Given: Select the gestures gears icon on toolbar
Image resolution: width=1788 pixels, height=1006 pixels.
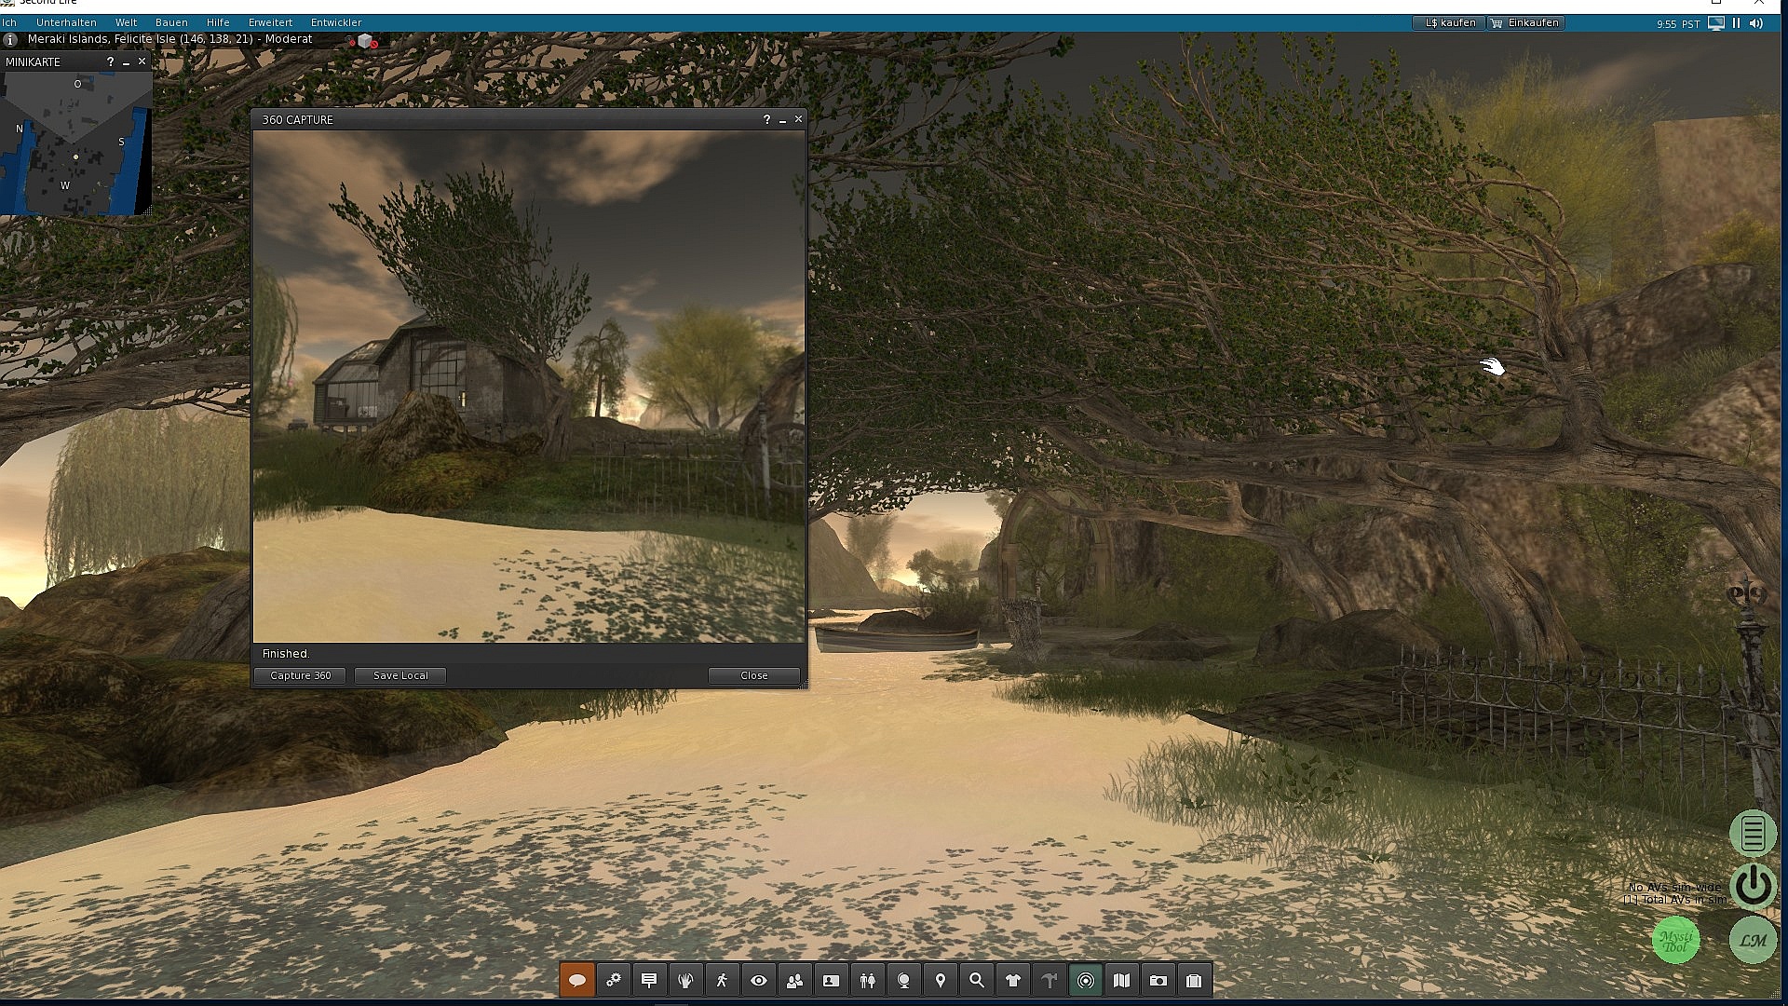Looking at the screenshot, I should click(x=613, y=980).
